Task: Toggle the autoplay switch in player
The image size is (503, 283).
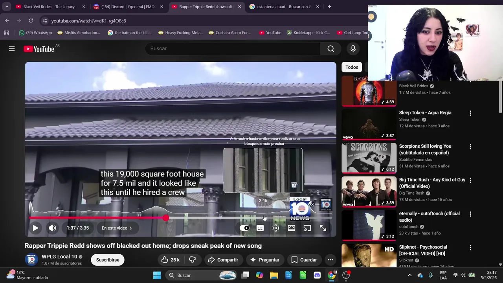Action: [x=244, y=228]
